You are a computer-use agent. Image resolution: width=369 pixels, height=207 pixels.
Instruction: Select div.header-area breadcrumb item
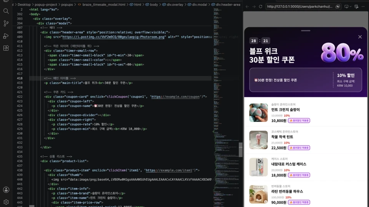(x=228, y=5)
